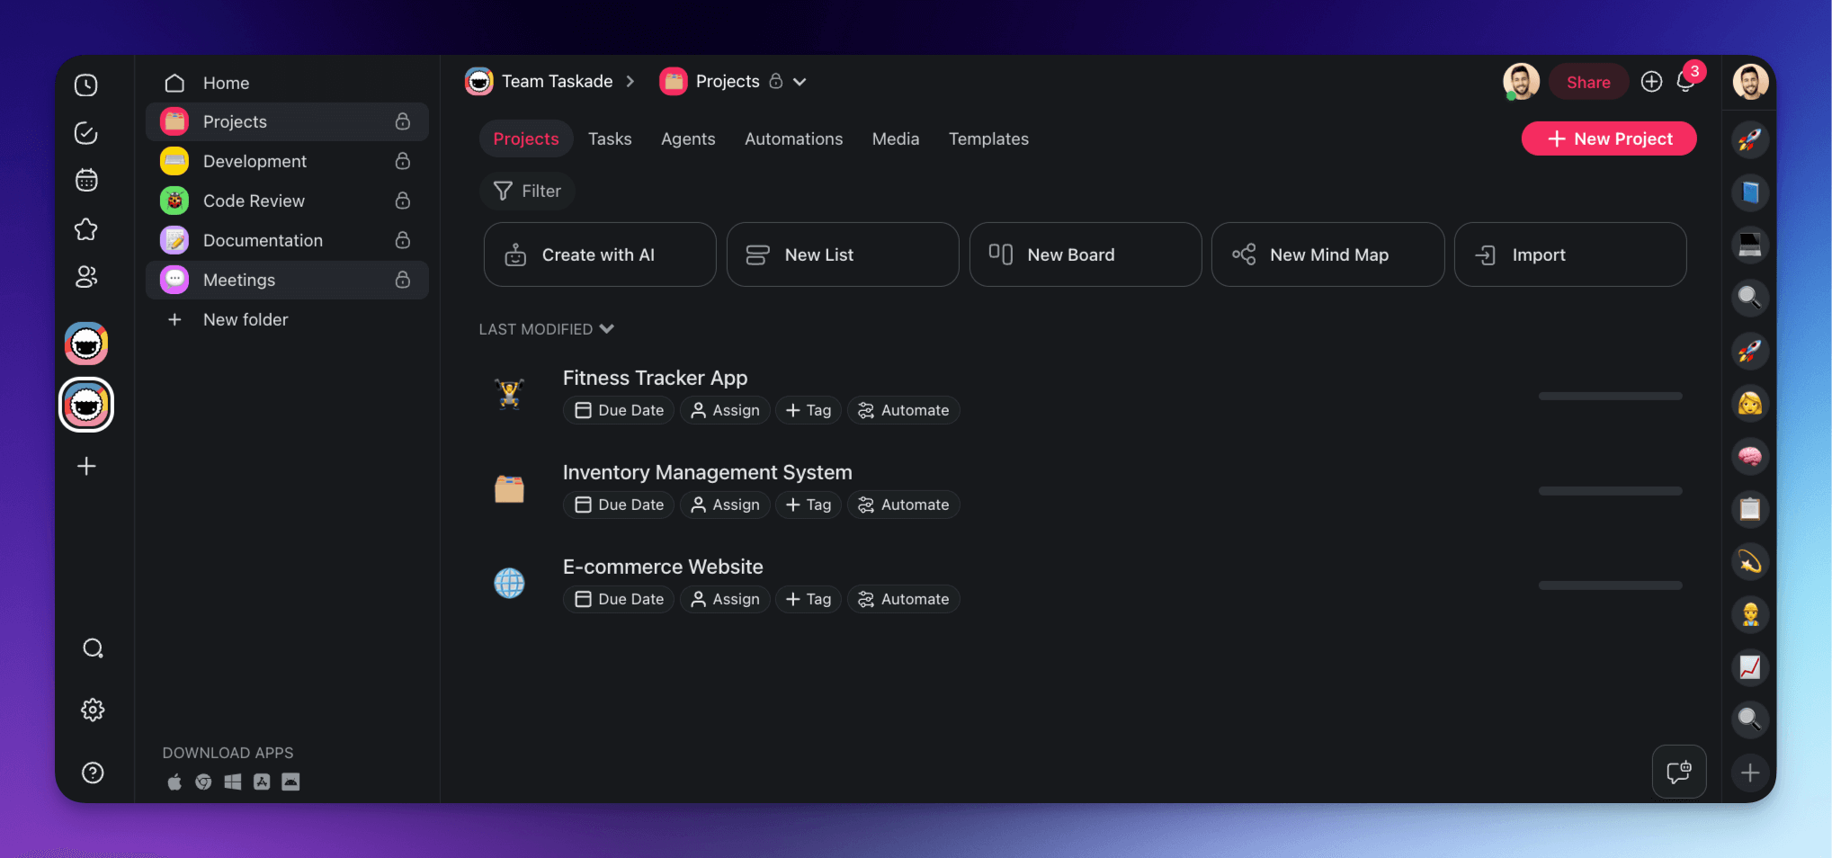Open the brain AI agent icon
The image size is (1832, 858).
pos(1750,456)
